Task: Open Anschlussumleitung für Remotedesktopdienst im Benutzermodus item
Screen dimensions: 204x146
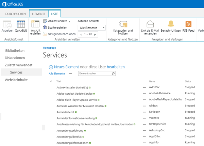Action: tap(95, 124)
